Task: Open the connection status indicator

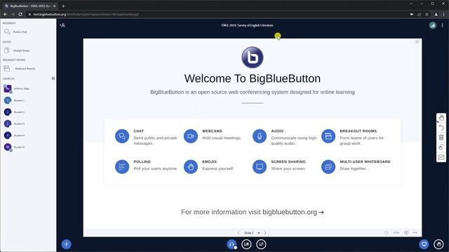Action: pos(432,25)
